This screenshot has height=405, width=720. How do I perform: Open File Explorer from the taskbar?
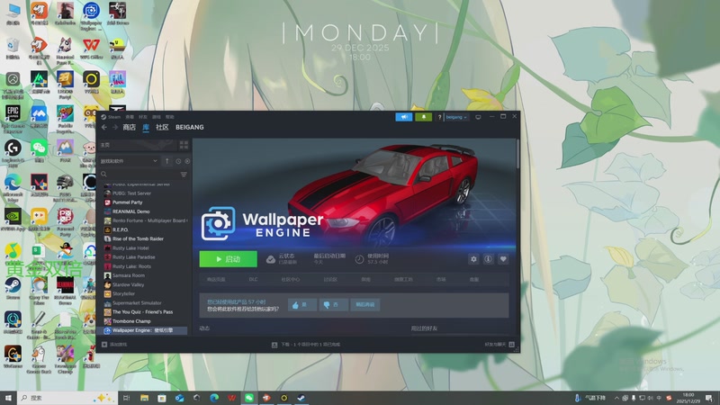coord(144,398)
